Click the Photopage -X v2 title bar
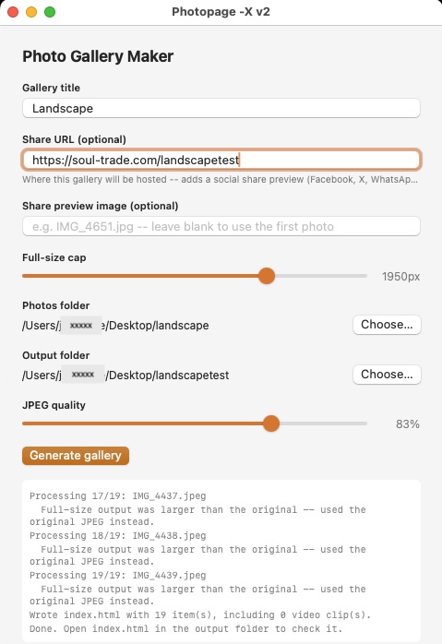442x644 pixels. coord(221,12)
